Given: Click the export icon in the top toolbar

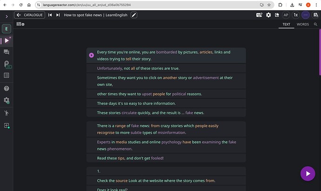Looking at the screenshot, I should (277, 15).
